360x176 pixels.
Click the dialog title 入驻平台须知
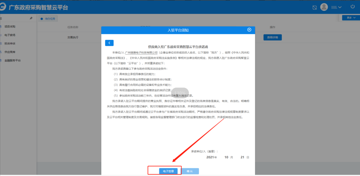[178, 30]
